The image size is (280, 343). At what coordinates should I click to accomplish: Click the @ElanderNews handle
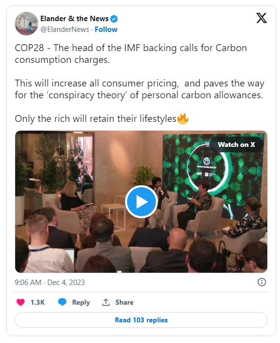[65, 29]
